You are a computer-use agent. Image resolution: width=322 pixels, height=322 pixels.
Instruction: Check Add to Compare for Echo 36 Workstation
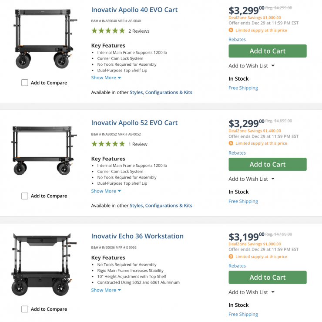pyautogui.click(x=25, y=309)
